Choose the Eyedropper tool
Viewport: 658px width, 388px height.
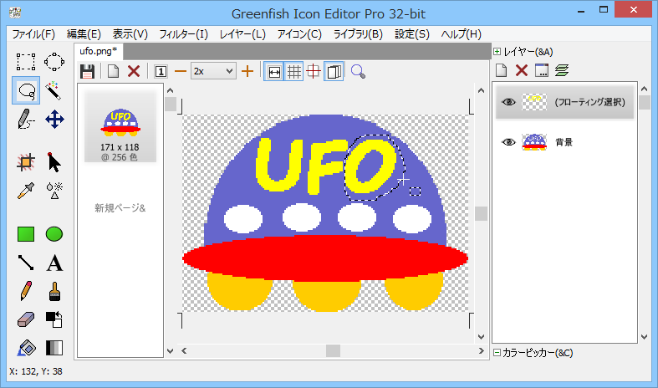coord(26,190)
